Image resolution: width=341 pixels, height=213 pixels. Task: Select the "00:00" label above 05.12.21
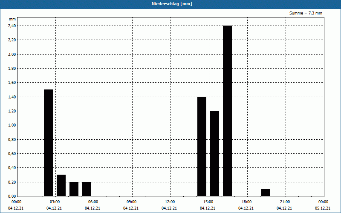323,202
